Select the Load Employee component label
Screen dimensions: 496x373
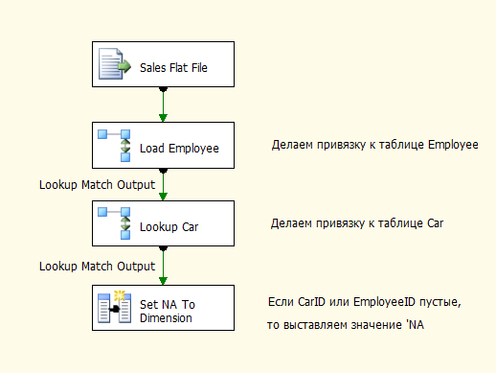[179, 149]
